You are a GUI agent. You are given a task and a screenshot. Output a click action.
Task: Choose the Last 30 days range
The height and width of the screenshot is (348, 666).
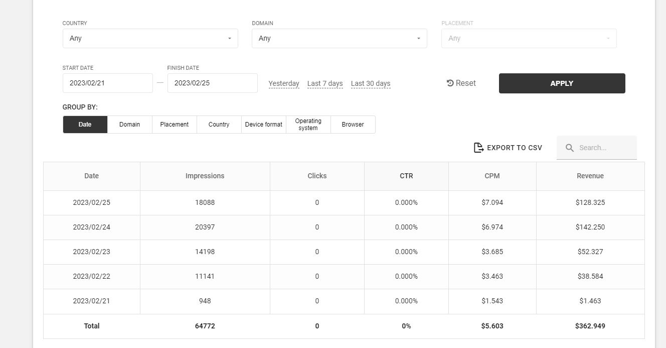pos(371,84)
